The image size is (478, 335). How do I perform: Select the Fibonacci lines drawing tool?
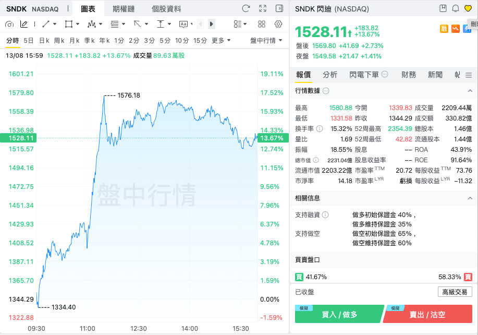click(115, 24)
